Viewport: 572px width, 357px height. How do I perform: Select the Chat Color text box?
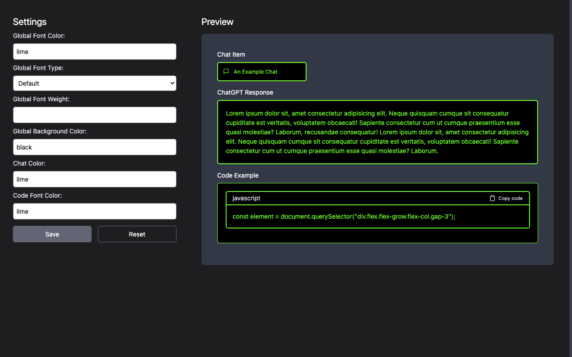click(94, 179)
